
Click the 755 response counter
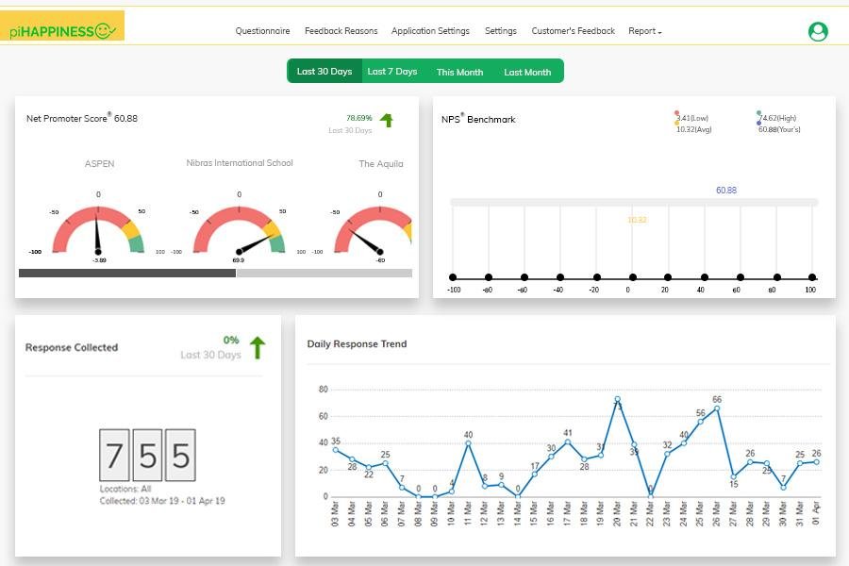coord(147,455)
